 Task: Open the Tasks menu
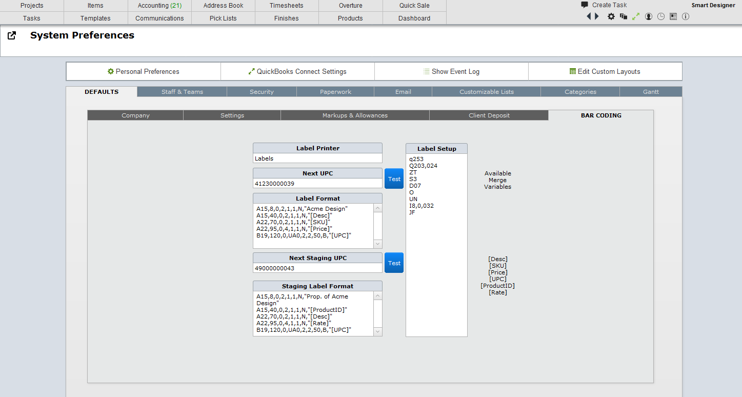coord(32,18)
